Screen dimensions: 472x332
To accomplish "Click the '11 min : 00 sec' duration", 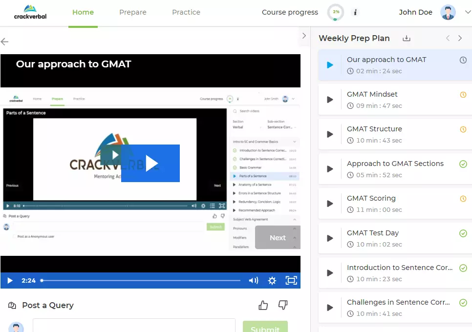I will [379, 209].
